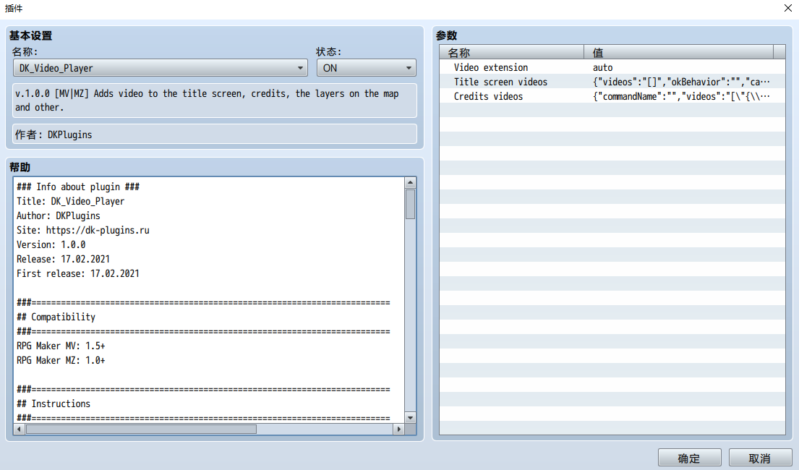Screen dimensions: 799x470
Task: Click the Credits videos JSON value
Action: coord(681,96)
